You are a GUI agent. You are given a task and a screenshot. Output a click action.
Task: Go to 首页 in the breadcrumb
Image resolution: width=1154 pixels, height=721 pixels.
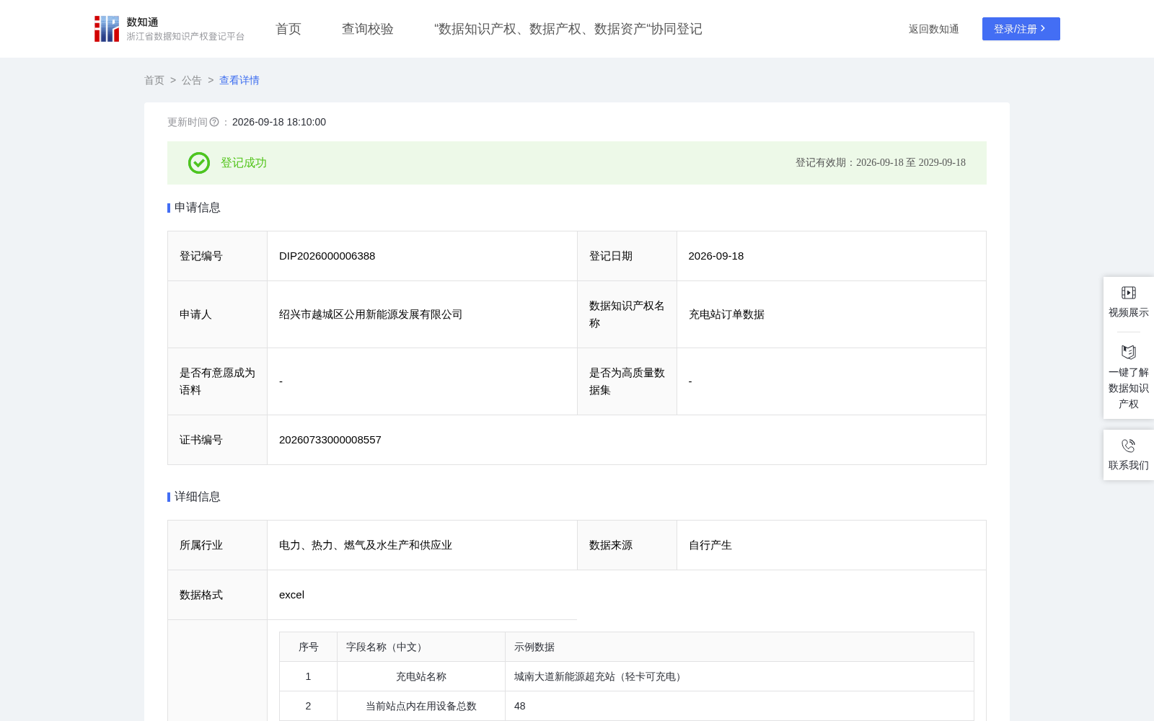pos(154,80)
